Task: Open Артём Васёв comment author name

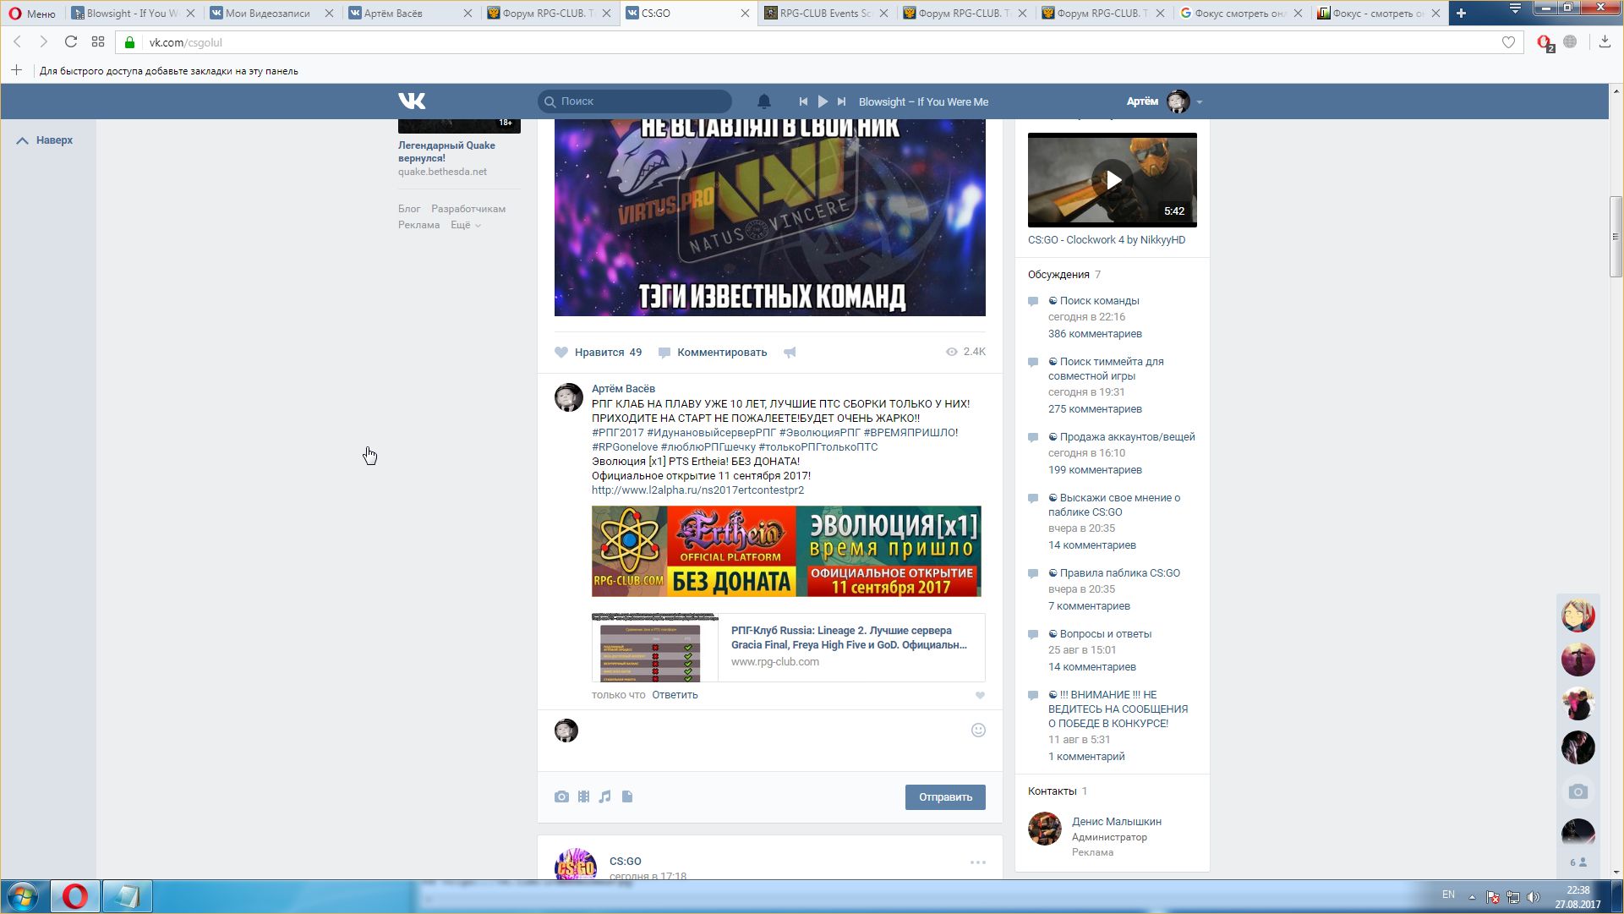Action: 623,389
